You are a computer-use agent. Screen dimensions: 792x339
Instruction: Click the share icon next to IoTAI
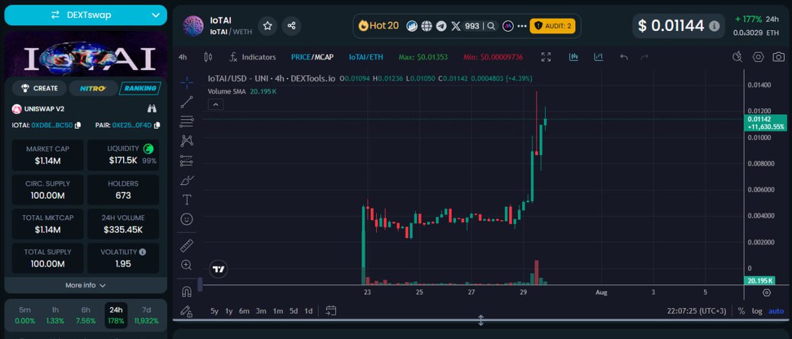coord(292,26)
